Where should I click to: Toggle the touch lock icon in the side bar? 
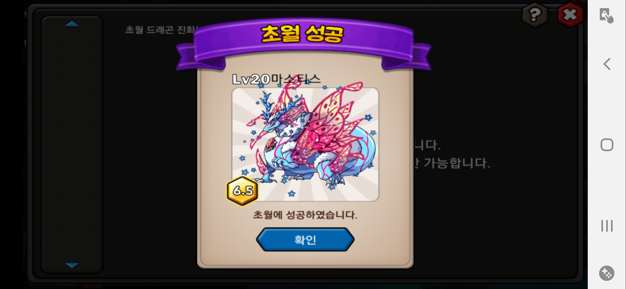click(606, 15)
